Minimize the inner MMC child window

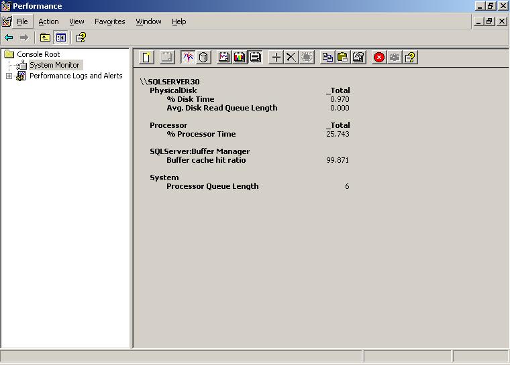tap(478, 21)
